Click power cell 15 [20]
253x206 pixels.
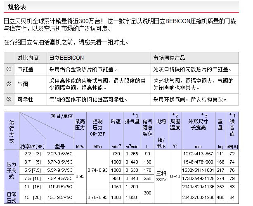point(33,197)
